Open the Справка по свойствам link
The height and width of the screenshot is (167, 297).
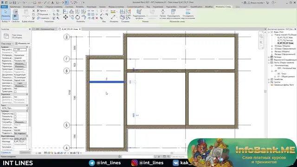point(6,153)
